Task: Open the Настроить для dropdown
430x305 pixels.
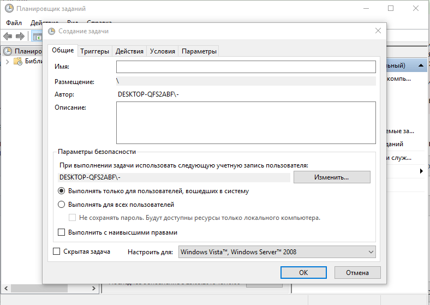Action: tap(277, 252)
